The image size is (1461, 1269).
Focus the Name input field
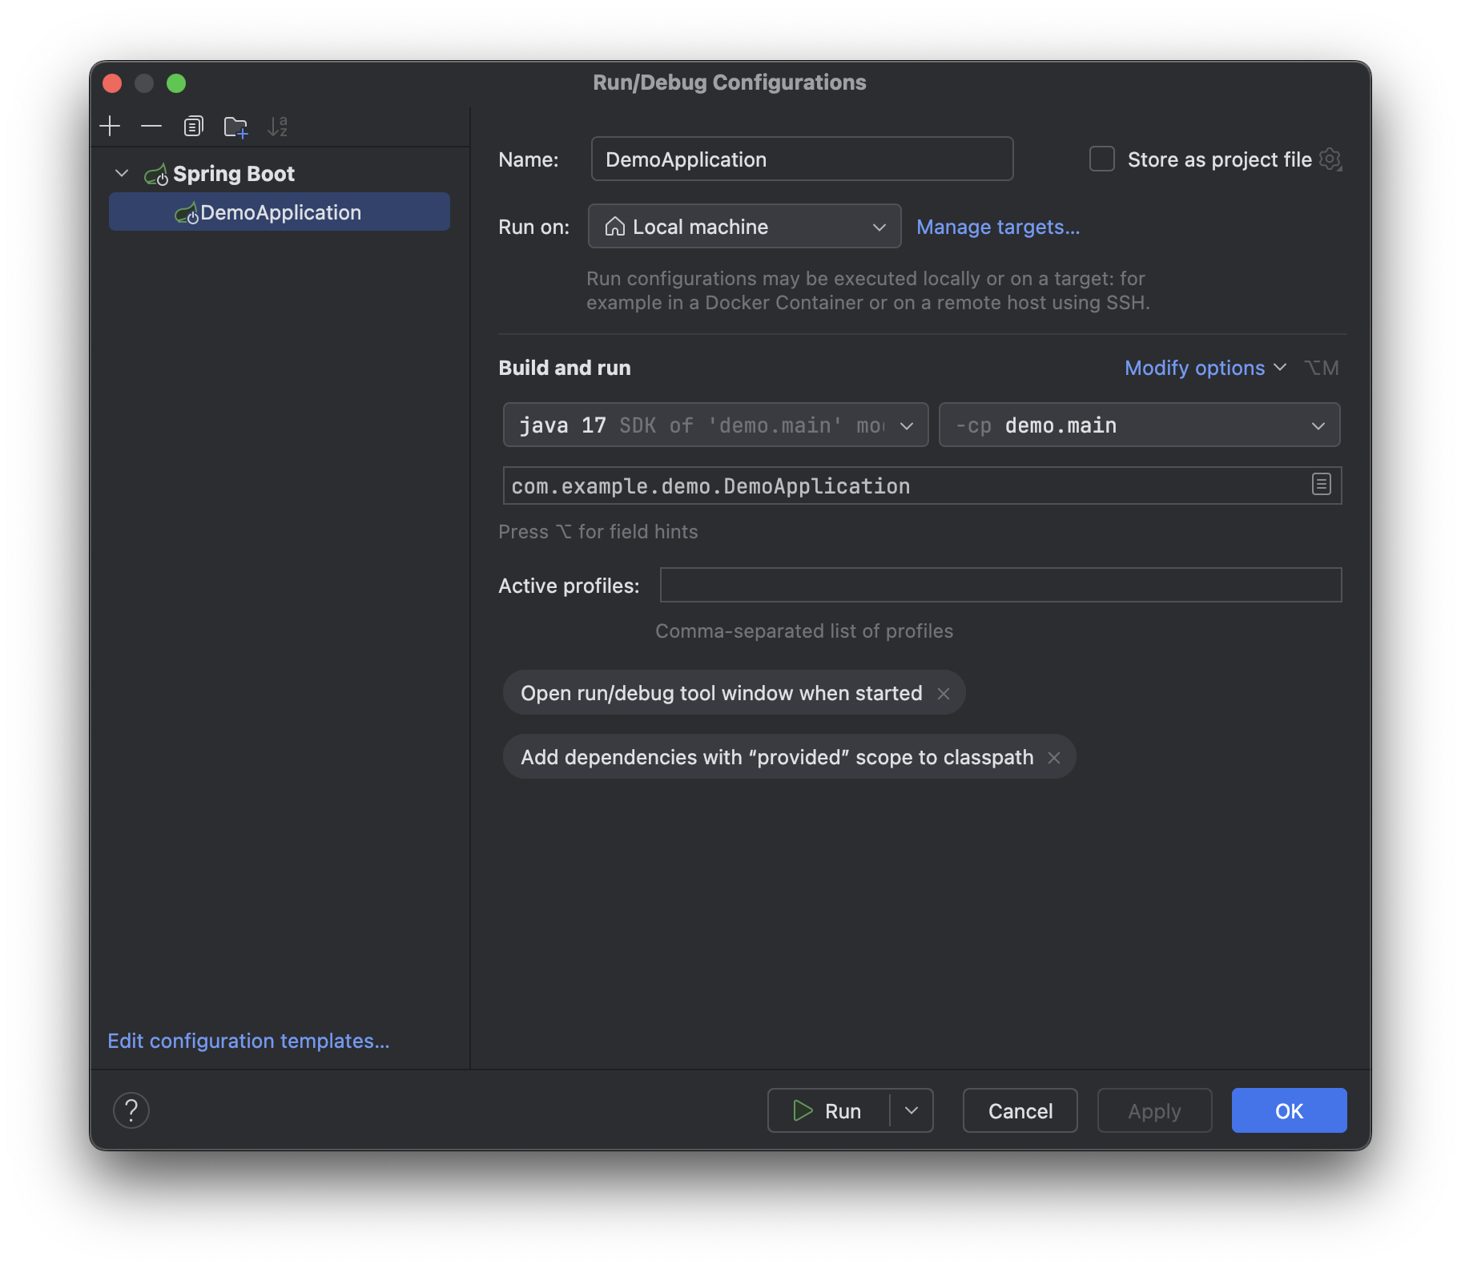point(802,159)
